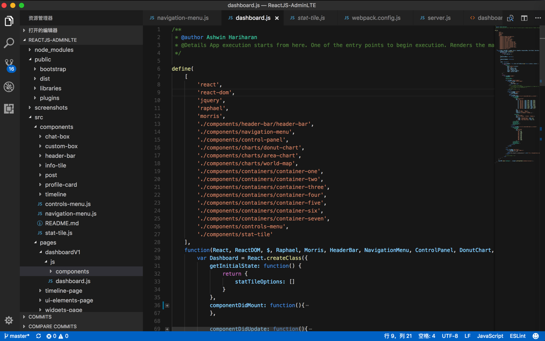The image size is (545, 341).
Task: Expand the COMMITS section
Action: coord(40,317)
